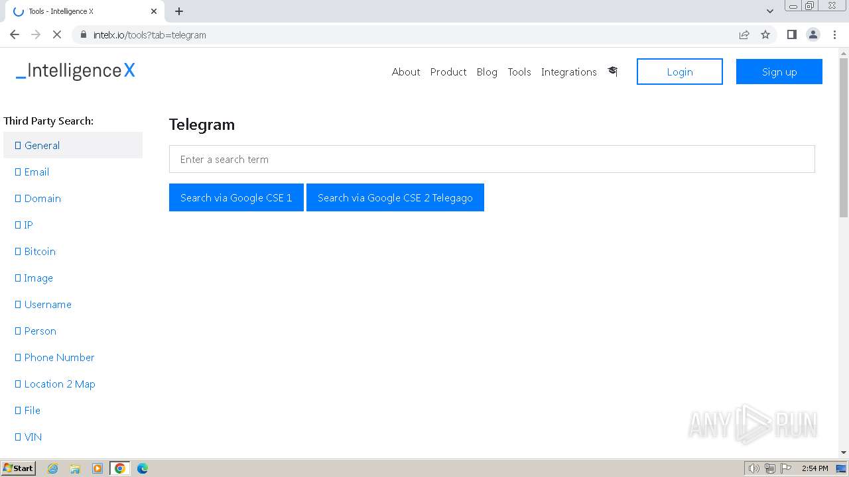
Task: Click the network icon in system tray
Action: pos(770,468)
